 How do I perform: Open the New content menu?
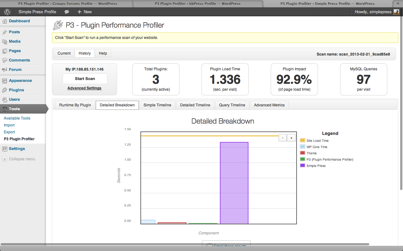pyautogui.click(x=84, y=12)
